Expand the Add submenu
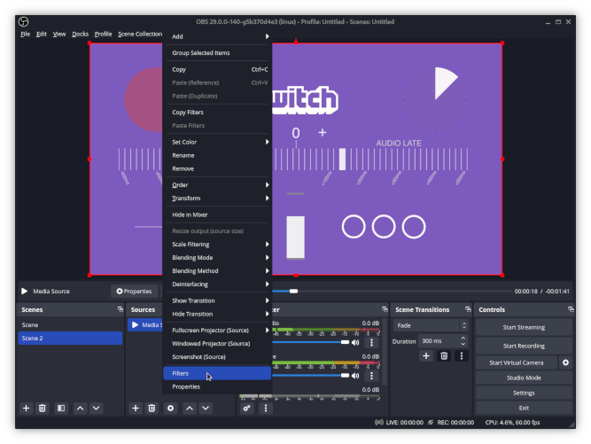 (217, 36)
